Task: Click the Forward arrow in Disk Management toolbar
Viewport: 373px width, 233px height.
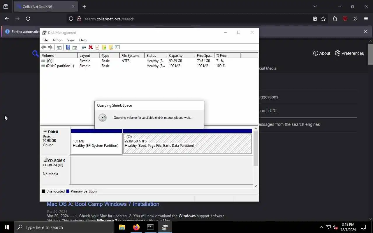Action: click(50, 47)
